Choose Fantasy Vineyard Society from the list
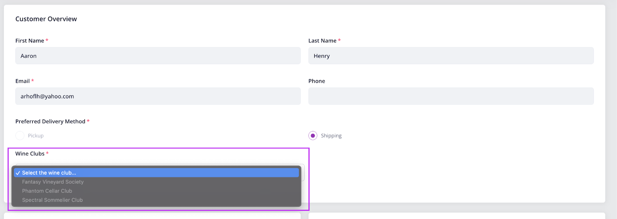 (53, 182)
